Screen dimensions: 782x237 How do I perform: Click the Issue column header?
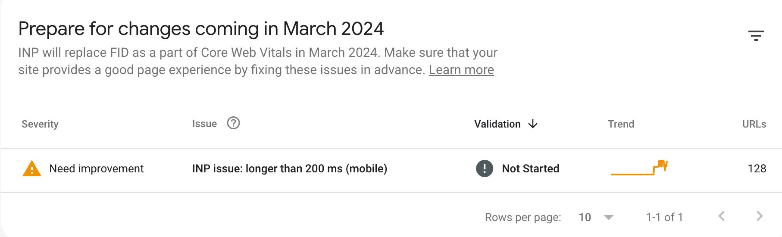[x=204, y=124]
